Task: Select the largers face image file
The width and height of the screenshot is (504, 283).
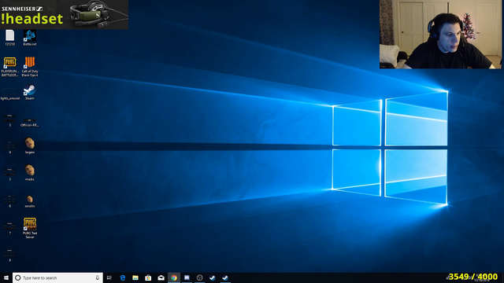Action: [30, 145]
